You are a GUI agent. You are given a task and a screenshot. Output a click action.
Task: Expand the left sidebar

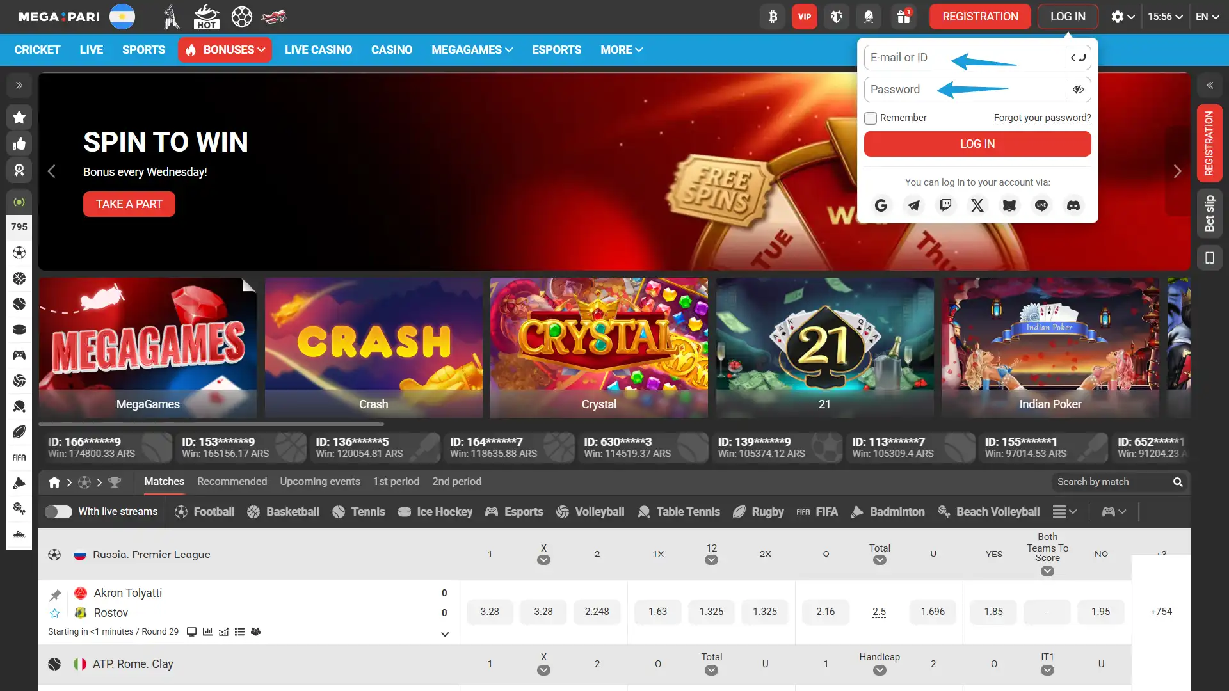[x=19, y=85]
